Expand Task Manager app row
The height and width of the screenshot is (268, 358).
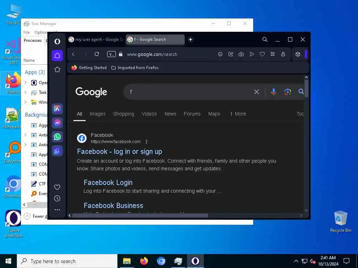click(25, 92)
